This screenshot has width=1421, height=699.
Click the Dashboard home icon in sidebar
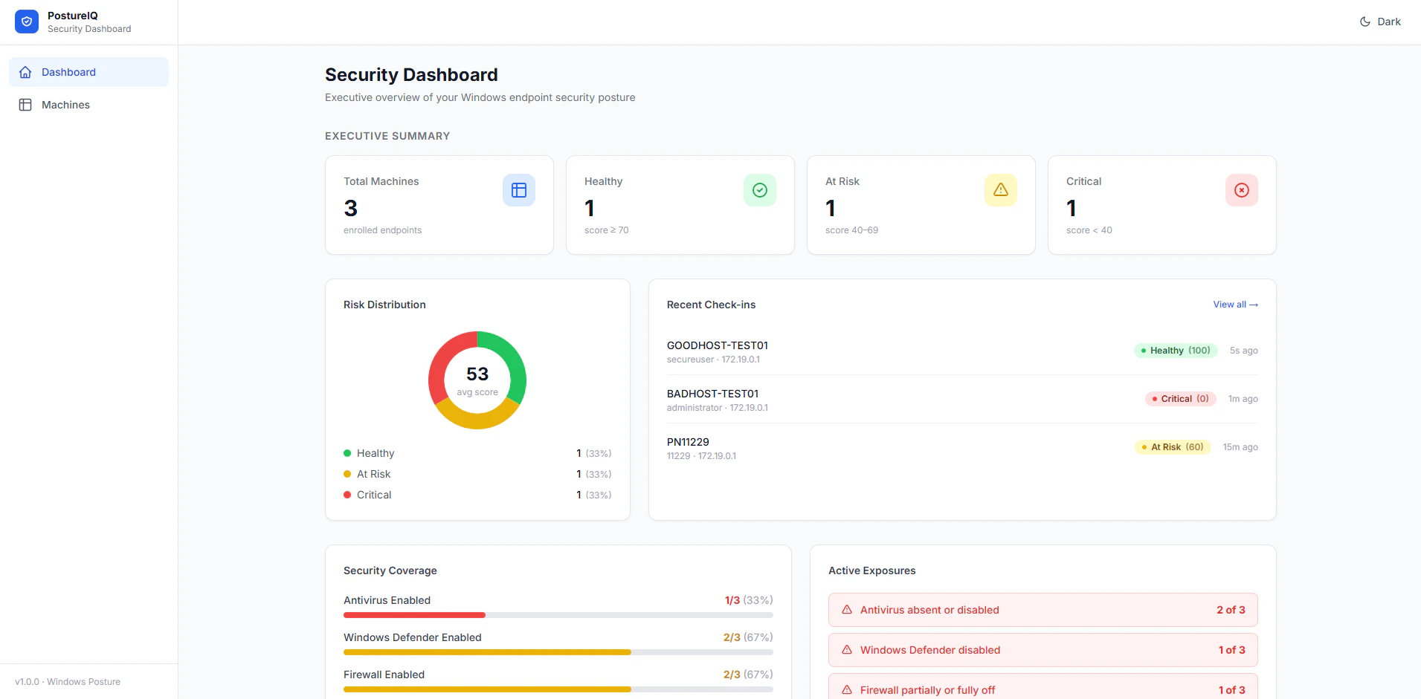point(25,72)
